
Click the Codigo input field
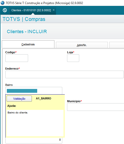(17, 58)
